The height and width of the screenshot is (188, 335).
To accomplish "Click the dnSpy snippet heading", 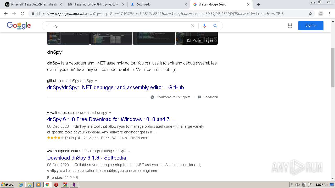I will (x=54, y=52).
